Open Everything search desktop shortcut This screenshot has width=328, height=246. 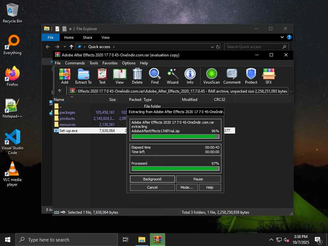tap(12, 45)
